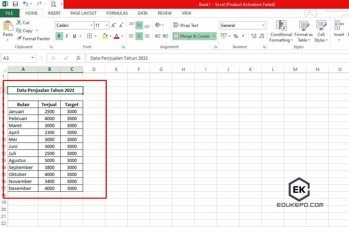This screenshot has height=227, width=349.
Task: Open Conditional Formatting options
Action: (x=281, y=31)
